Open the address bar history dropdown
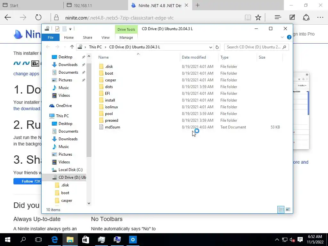The image size is (328, 246). coord(211,47)
